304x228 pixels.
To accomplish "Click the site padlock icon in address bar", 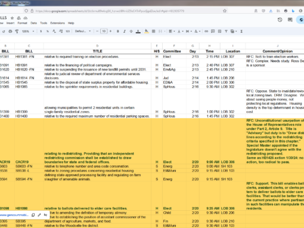I will click(32, 11).
